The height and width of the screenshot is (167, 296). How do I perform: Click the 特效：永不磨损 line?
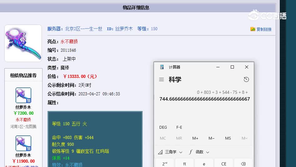click(67, 165)
